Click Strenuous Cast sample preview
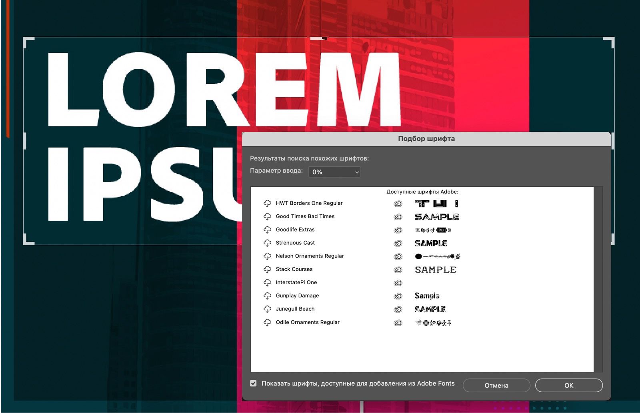 pos(431,243)
